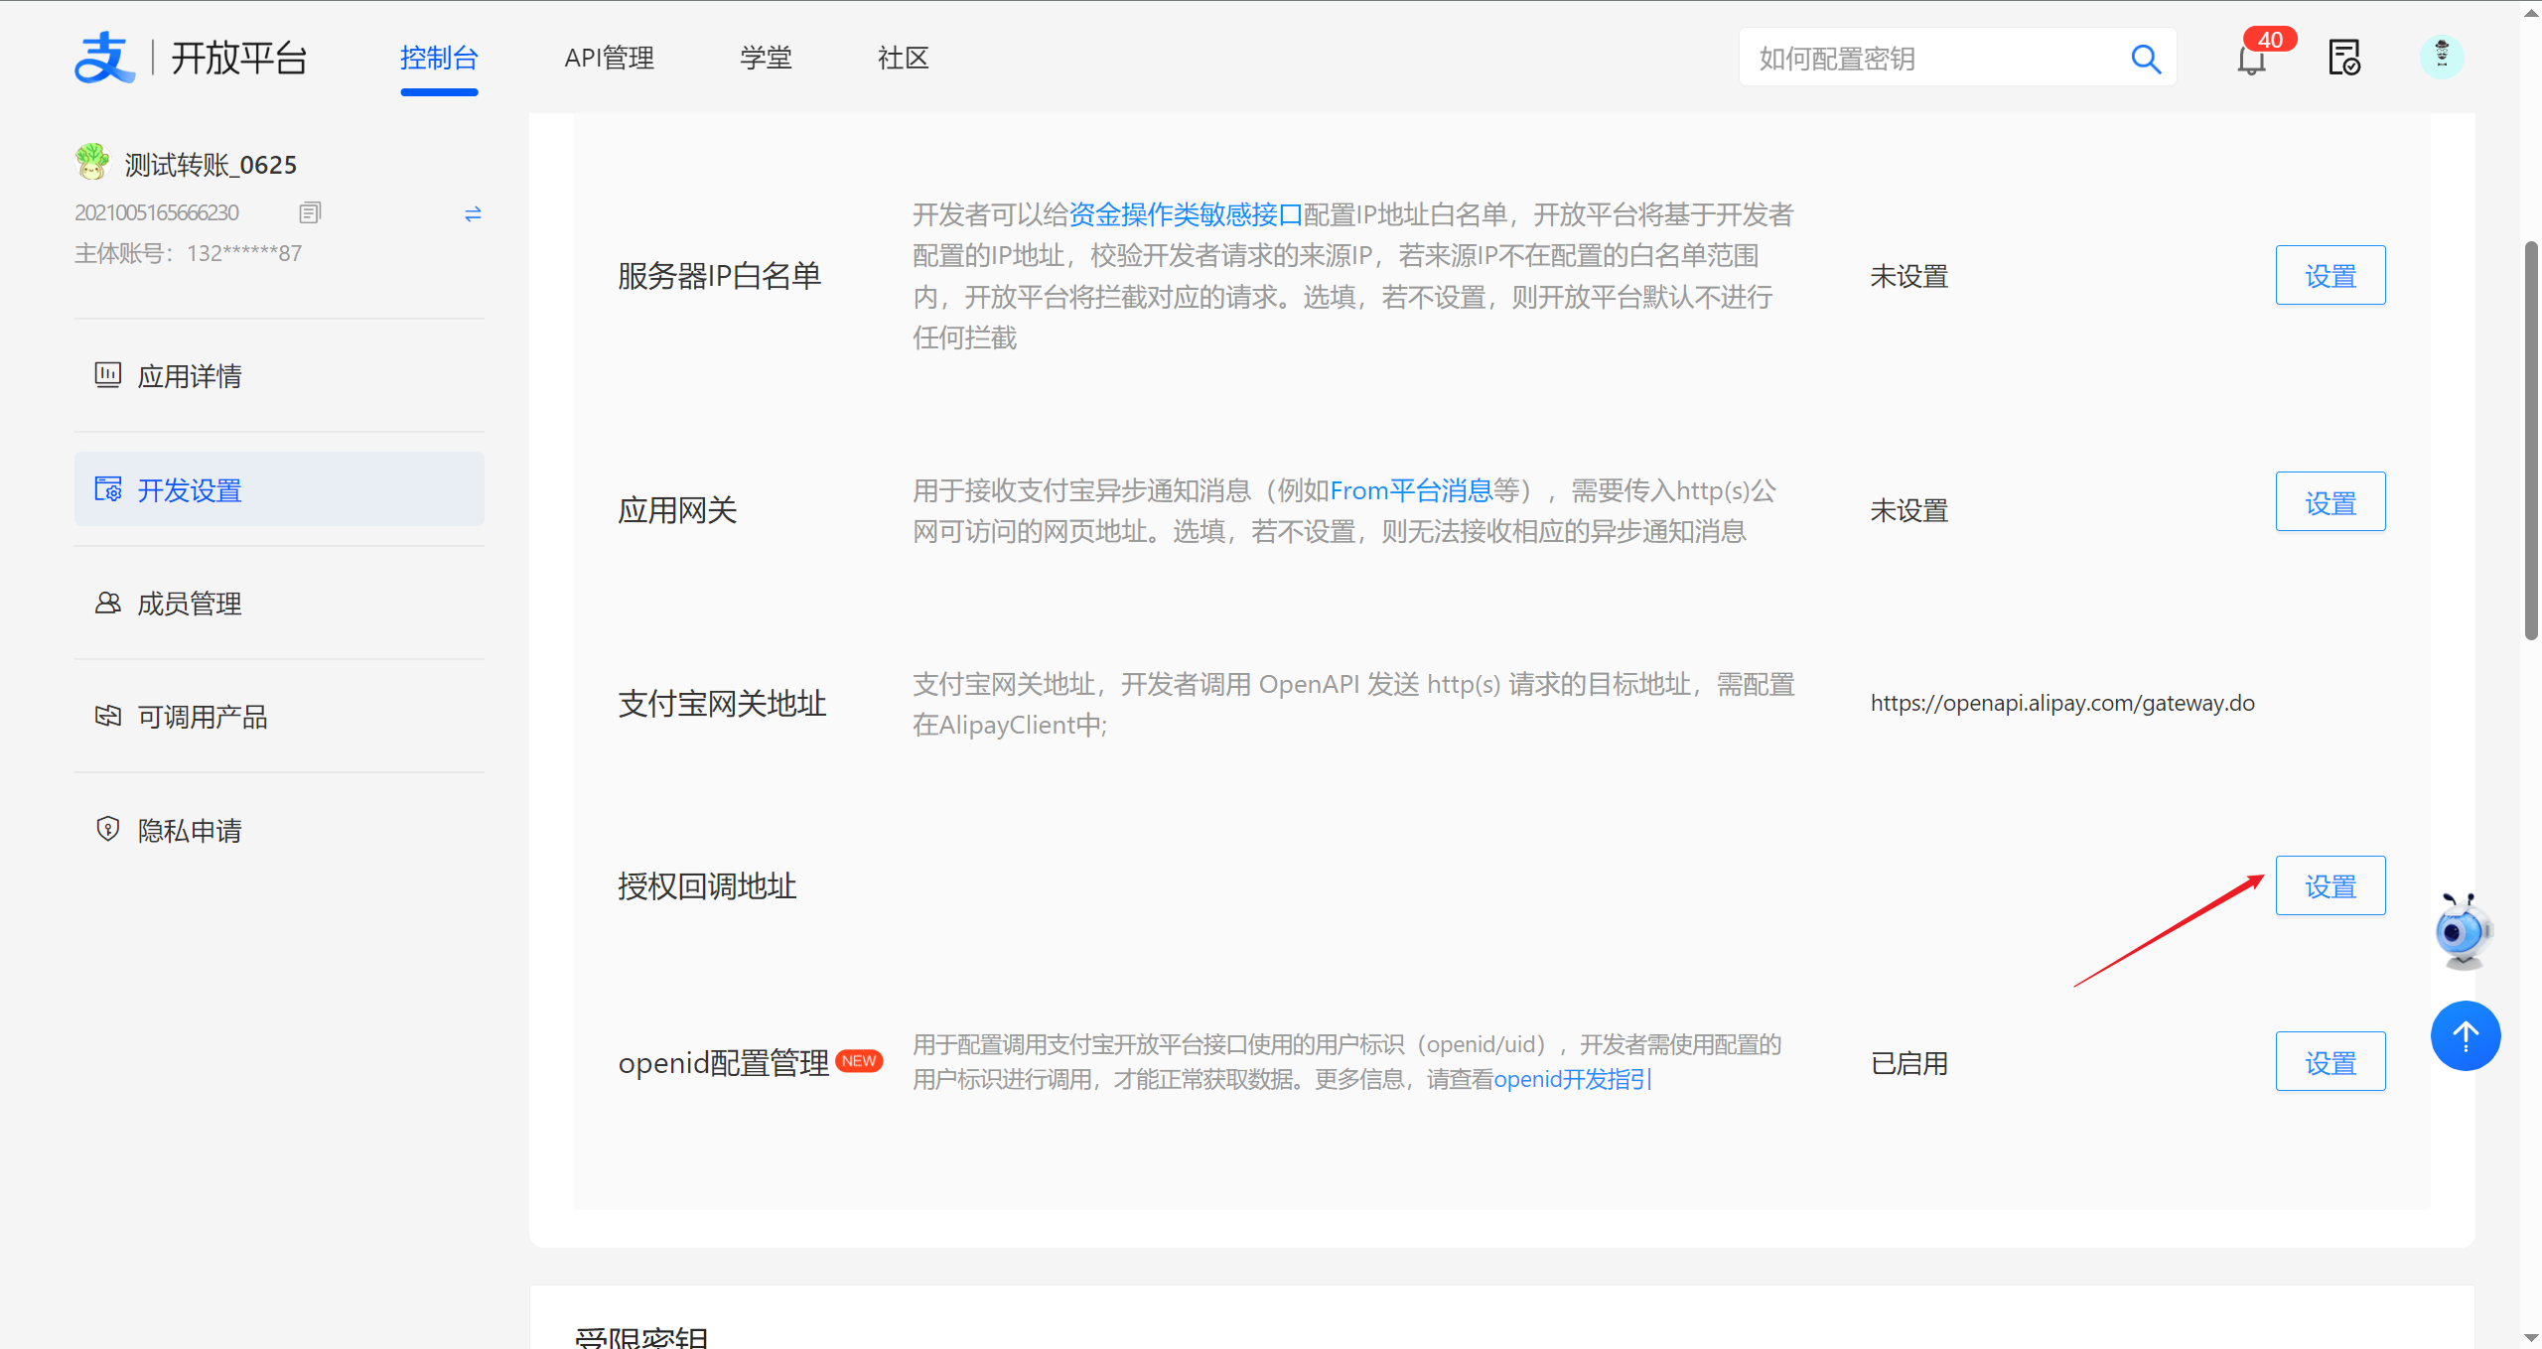Viewport: 2542px width, 1349px height.
Task: Open the From平台消息 link
Action: point(1411,490)
